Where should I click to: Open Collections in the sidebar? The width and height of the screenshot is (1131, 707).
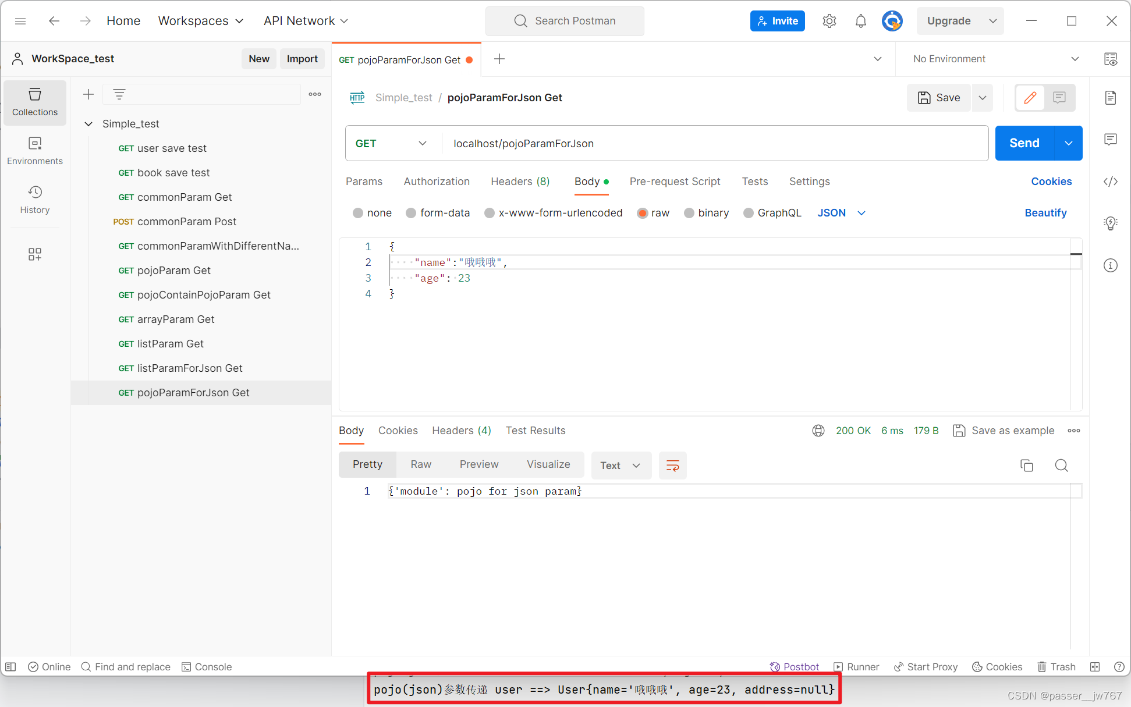[35, 102]
